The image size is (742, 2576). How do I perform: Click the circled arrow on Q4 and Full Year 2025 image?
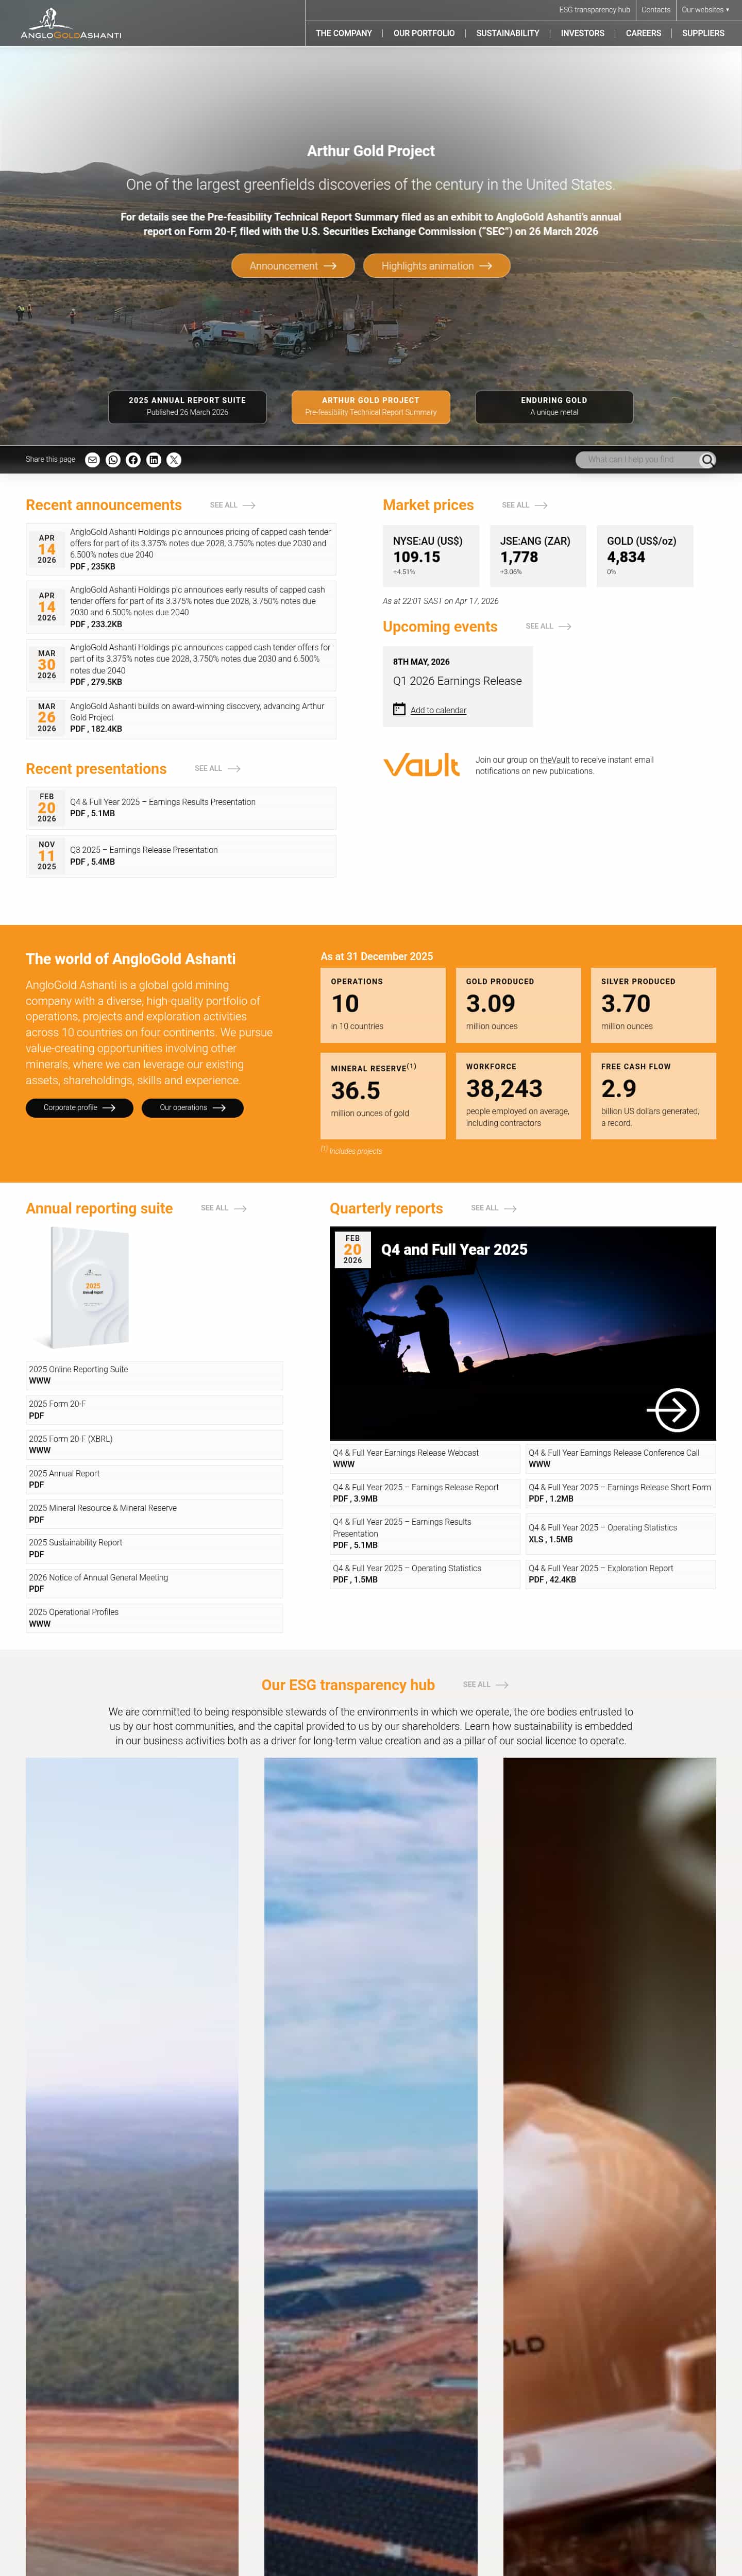tap(673, 1410)
